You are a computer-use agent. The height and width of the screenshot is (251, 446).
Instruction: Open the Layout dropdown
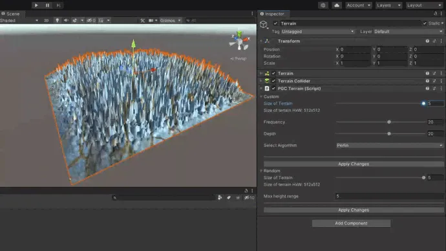coord(424,5)
